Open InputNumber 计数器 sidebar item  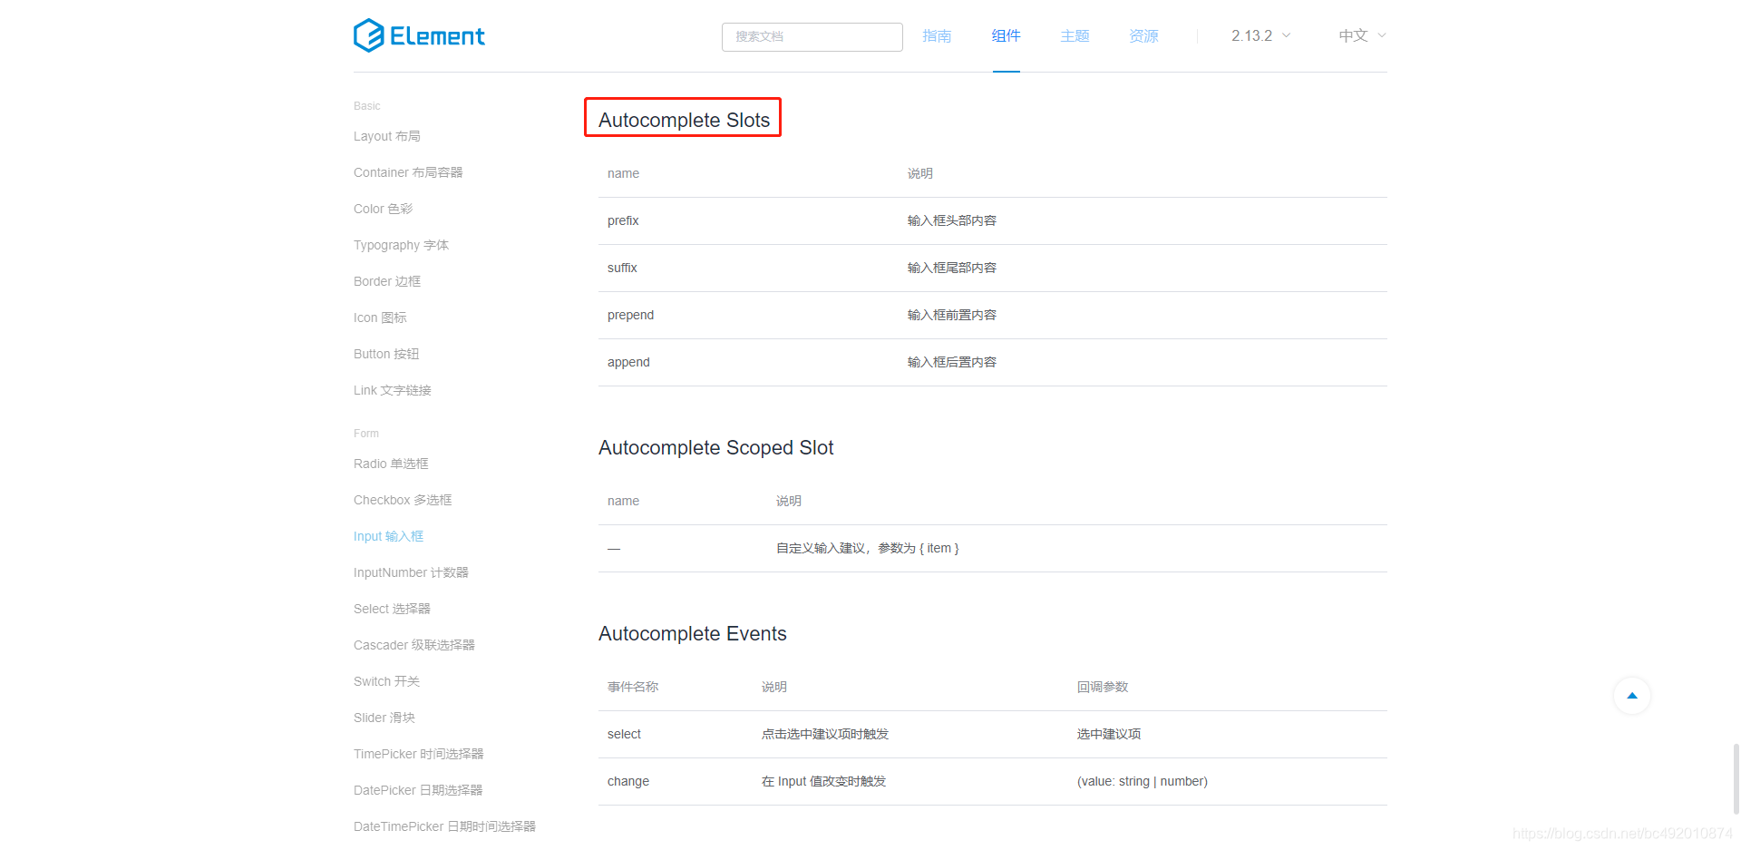click(411, 572)
